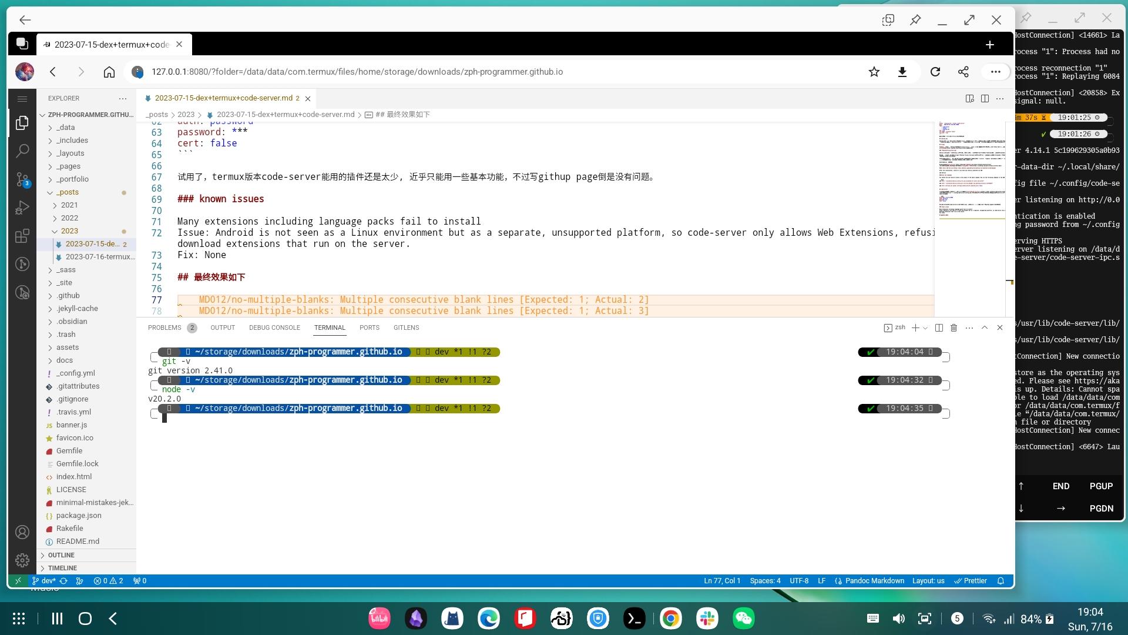
Task: Share the current page
Action: tap(963, 72)
